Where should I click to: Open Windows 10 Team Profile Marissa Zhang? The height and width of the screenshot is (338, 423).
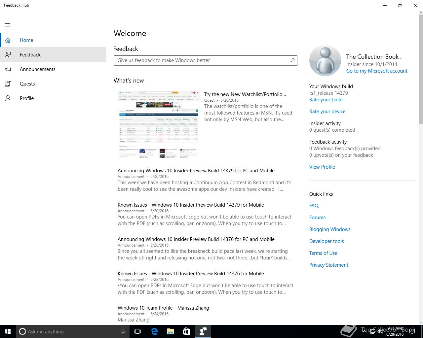pyautogui.click(x=163, y=308)
